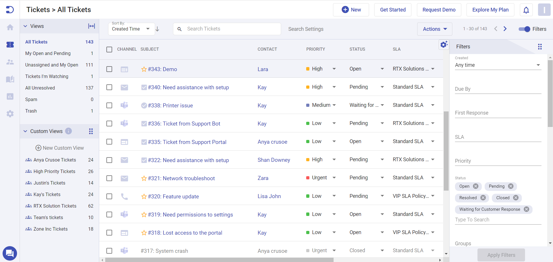
Task: Click the notification bell icon
Action: pos(526,10)
